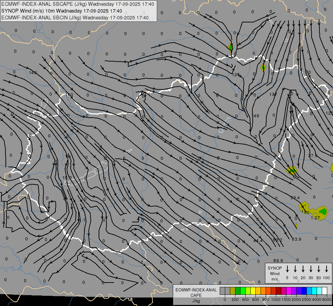Click the 20 m/s wind arrow in legend
Image resolution: width=333 pixels, height=306 pixels.
point(303,269)
